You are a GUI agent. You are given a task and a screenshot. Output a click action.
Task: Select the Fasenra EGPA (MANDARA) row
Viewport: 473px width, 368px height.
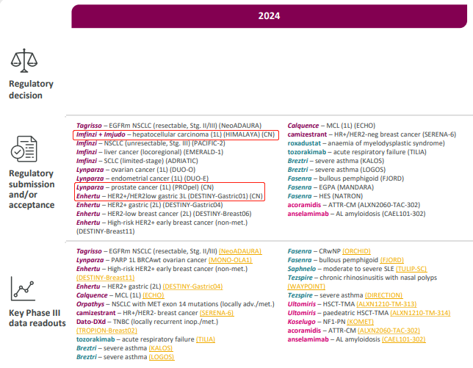[x=331, y=187]
